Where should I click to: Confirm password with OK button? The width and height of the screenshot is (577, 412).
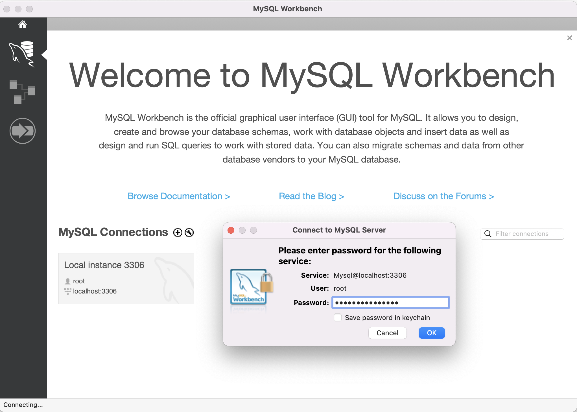pyautogui.click(x=432, y=333)
